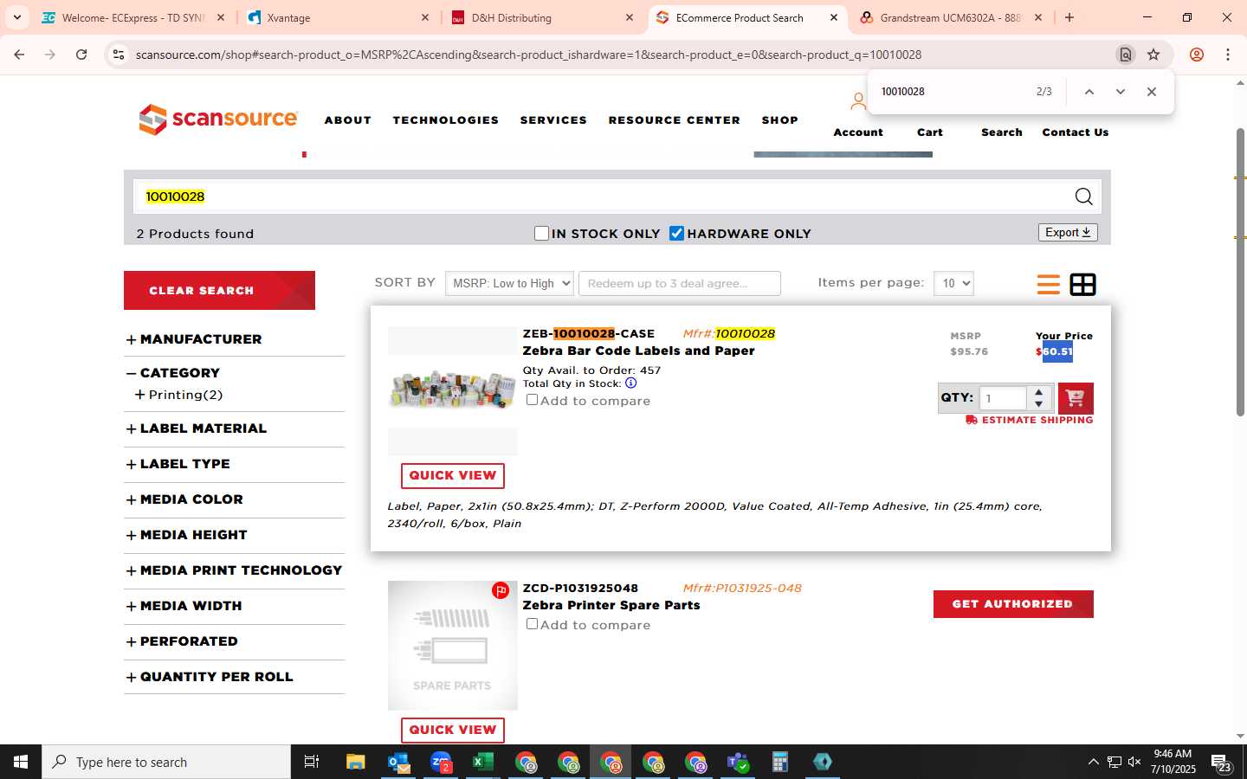
Task: Bookmark this page with the star icon
Action: 1153,55
